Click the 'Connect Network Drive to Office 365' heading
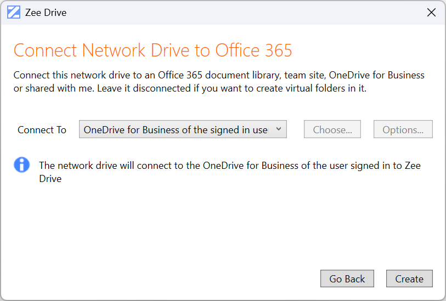This screenshot has width=446, height=301. click(153, 50)
